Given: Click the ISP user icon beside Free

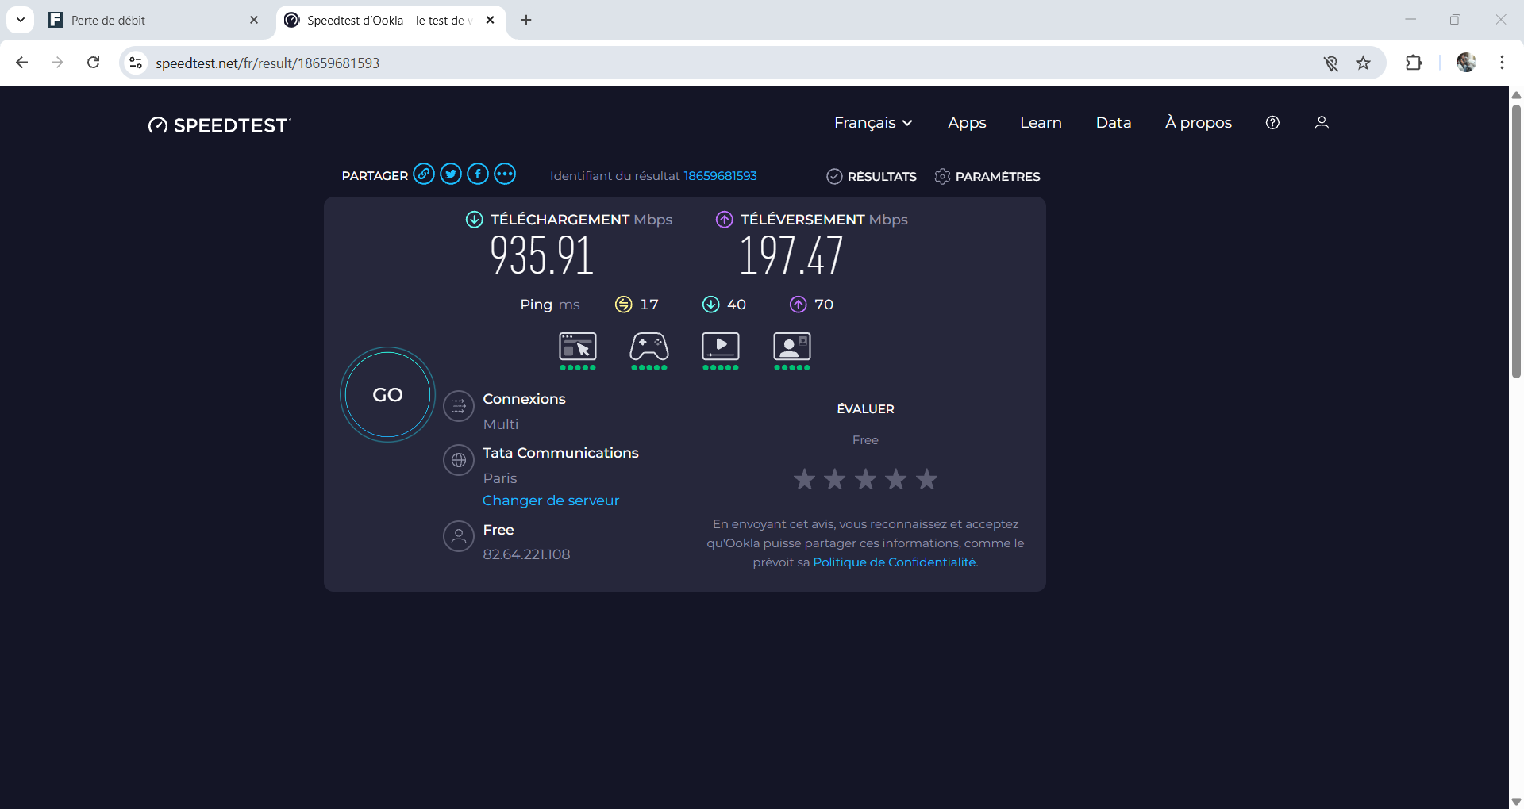Looking at the screenshot, I should click(x=459, y=536).
